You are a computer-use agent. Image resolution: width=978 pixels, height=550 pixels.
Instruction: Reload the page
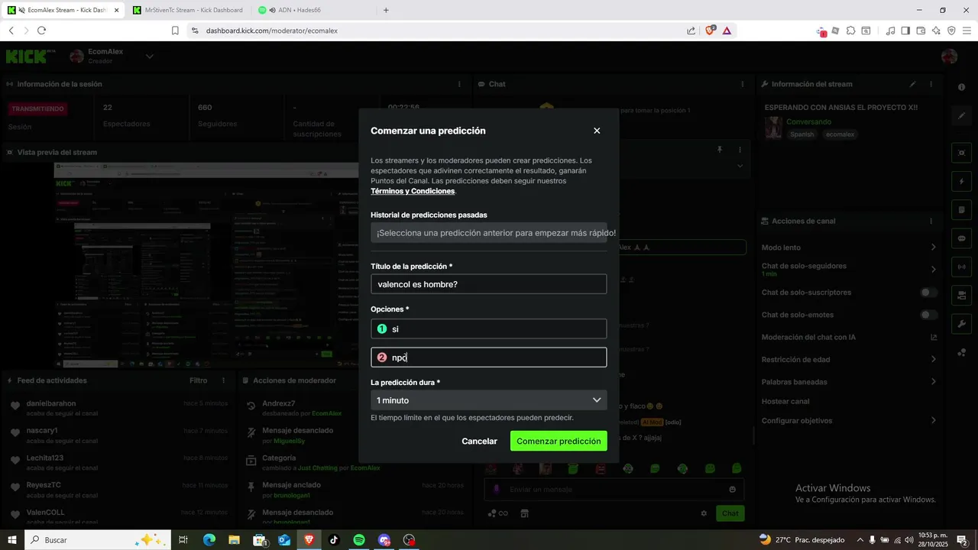point(41,31)
